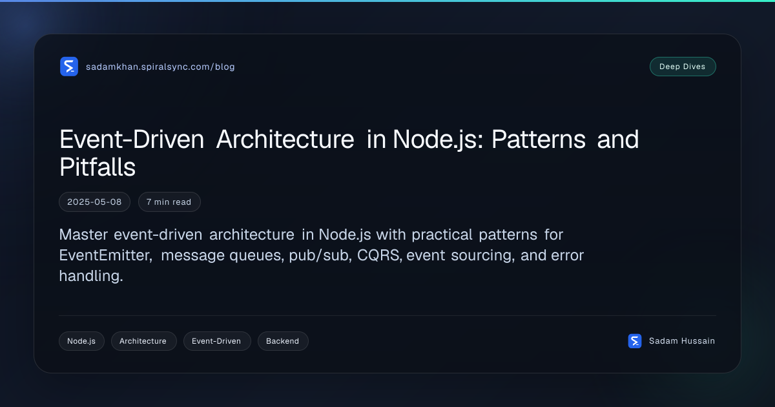
Task: Select the Backend tag
Action: (283, 341)
